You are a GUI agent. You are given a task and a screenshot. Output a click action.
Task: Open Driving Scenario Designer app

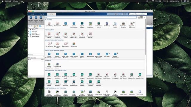tap(49, 66)
